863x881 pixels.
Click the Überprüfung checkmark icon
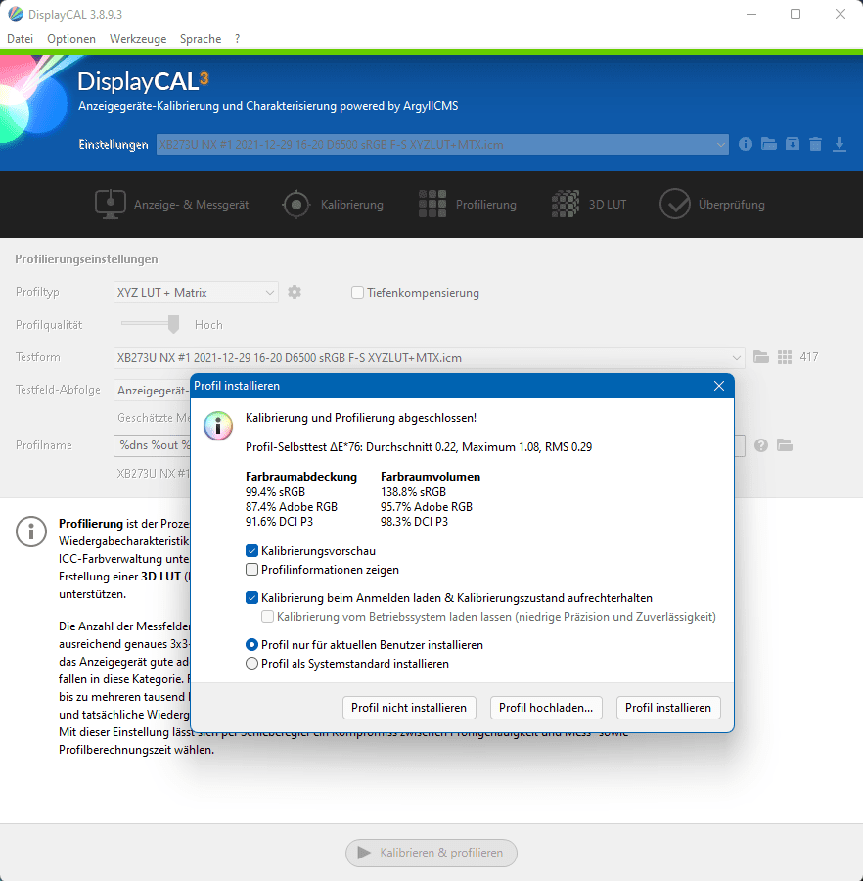click(x=675, y=204)
